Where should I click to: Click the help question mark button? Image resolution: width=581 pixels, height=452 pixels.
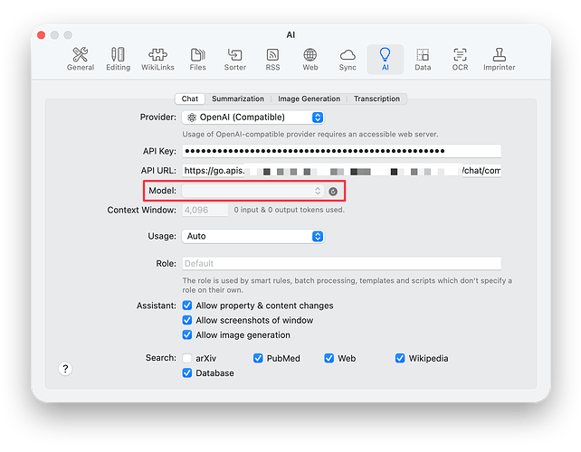pyautogui.click(x=65, y=369)
